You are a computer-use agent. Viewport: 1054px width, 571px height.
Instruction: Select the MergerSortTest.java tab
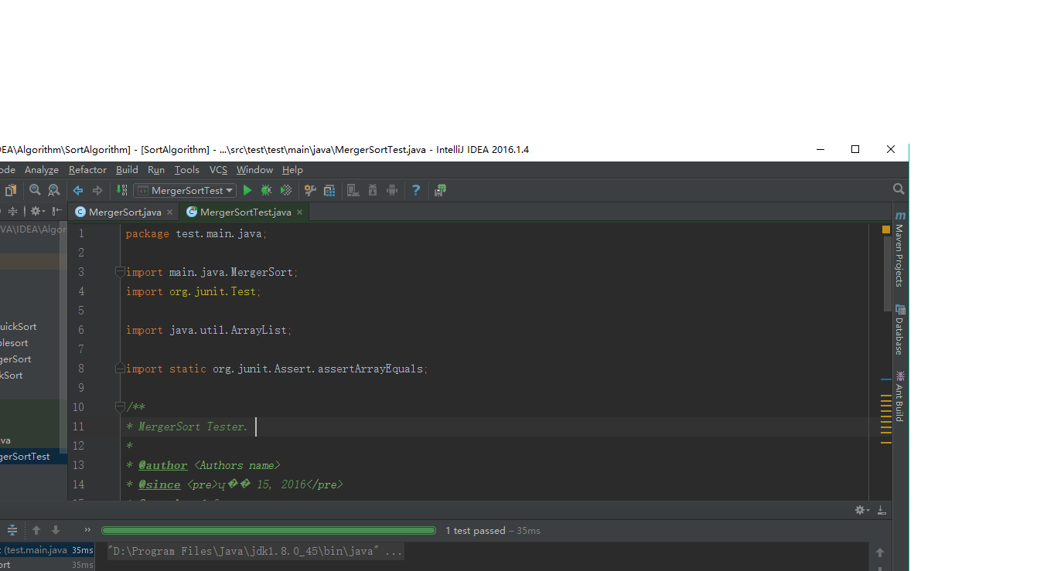tap(245, 212)
